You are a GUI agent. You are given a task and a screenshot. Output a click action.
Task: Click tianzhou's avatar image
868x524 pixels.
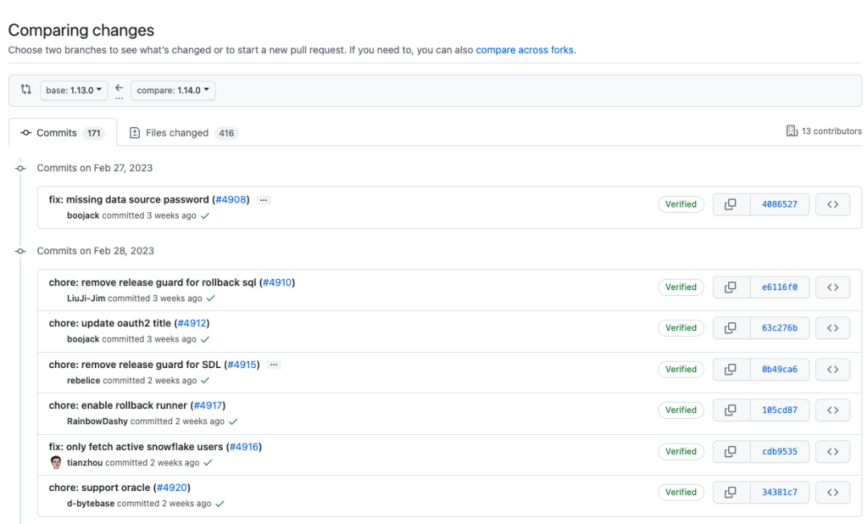(56, 463)
